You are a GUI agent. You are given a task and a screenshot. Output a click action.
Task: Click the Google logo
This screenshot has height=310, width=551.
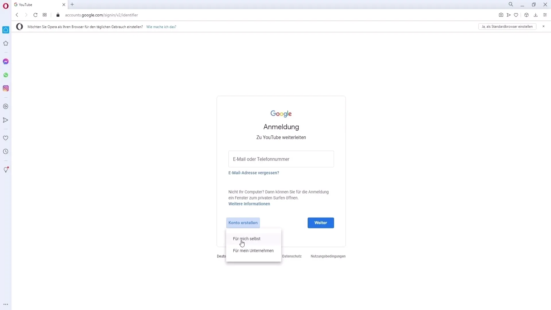(x=281, y=114)
